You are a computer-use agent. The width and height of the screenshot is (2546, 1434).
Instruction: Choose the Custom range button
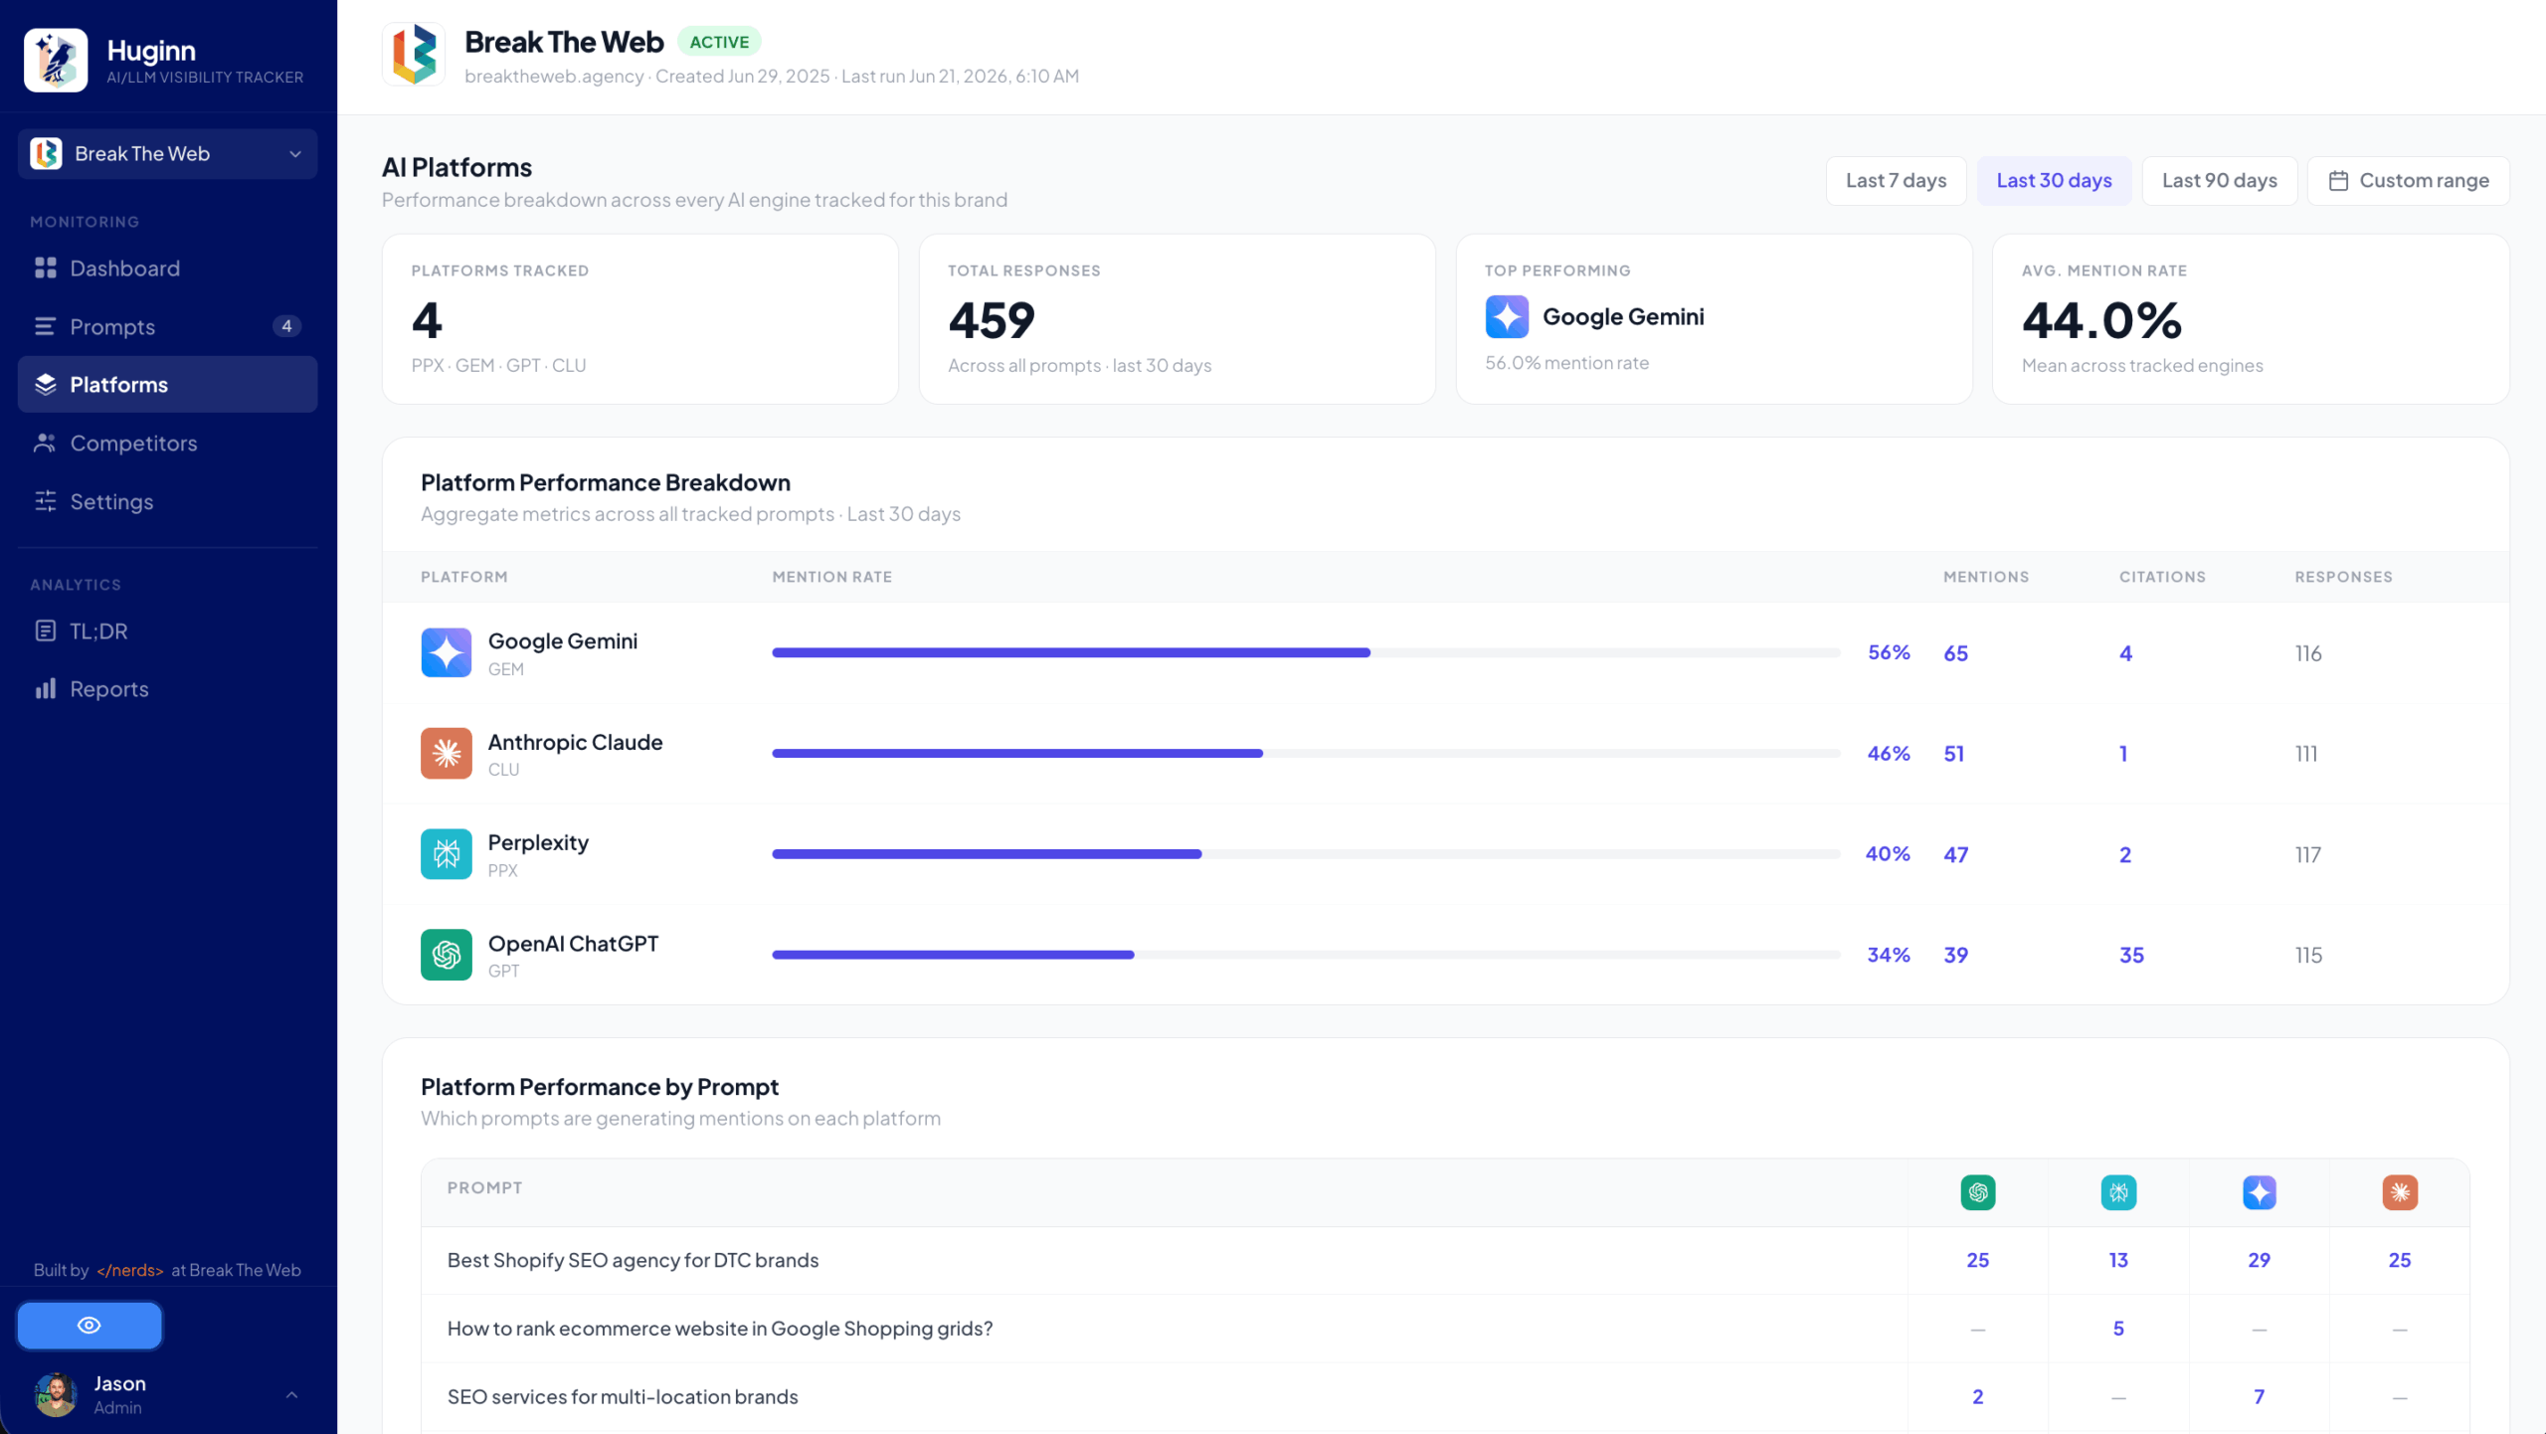click(x=2408, y=181)
